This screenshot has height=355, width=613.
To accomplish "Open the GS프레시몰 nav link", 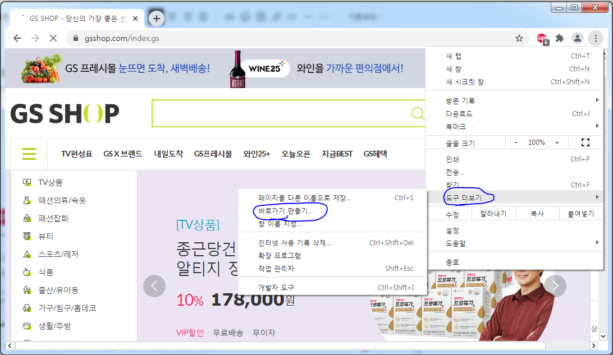I will 213,154.
